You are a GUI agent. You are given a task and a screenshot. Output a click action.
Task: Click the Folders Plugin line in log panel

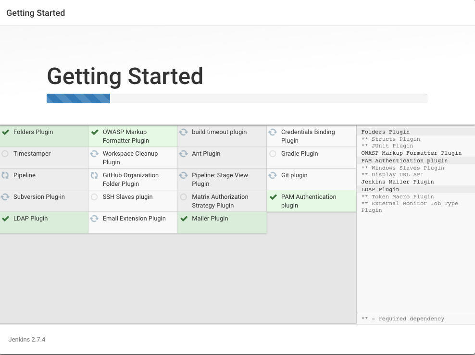(x=385, y=132)
